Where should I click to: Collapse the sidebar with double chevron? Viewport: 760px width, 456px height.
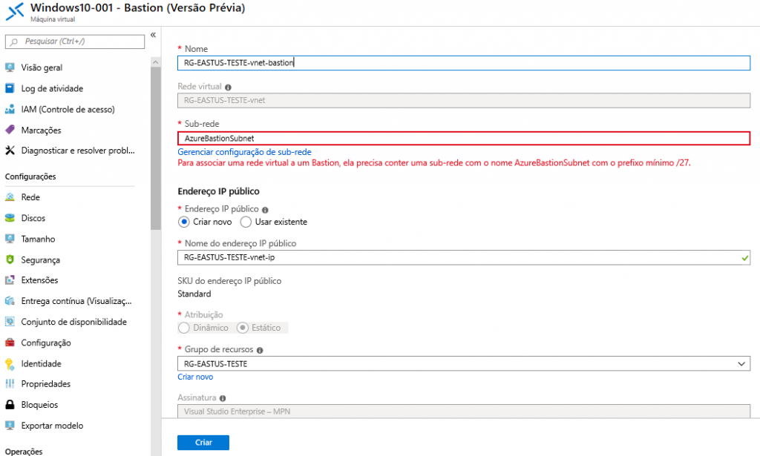[x=153, y=35]
